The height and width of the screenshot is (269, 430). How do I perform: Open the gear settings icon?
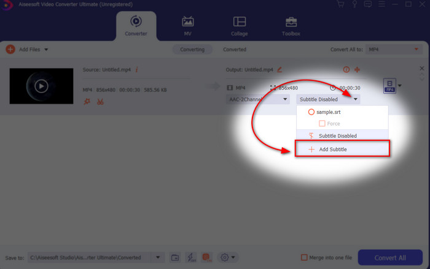click(225, 257)
